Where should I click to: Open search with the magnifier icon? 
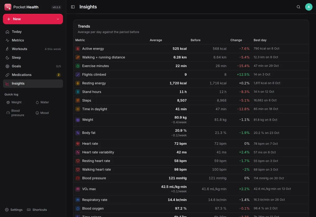click(298, 7)
